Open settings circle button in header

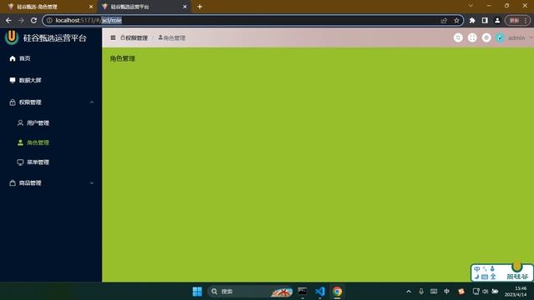pyautogui.click(x=486, y=37)
